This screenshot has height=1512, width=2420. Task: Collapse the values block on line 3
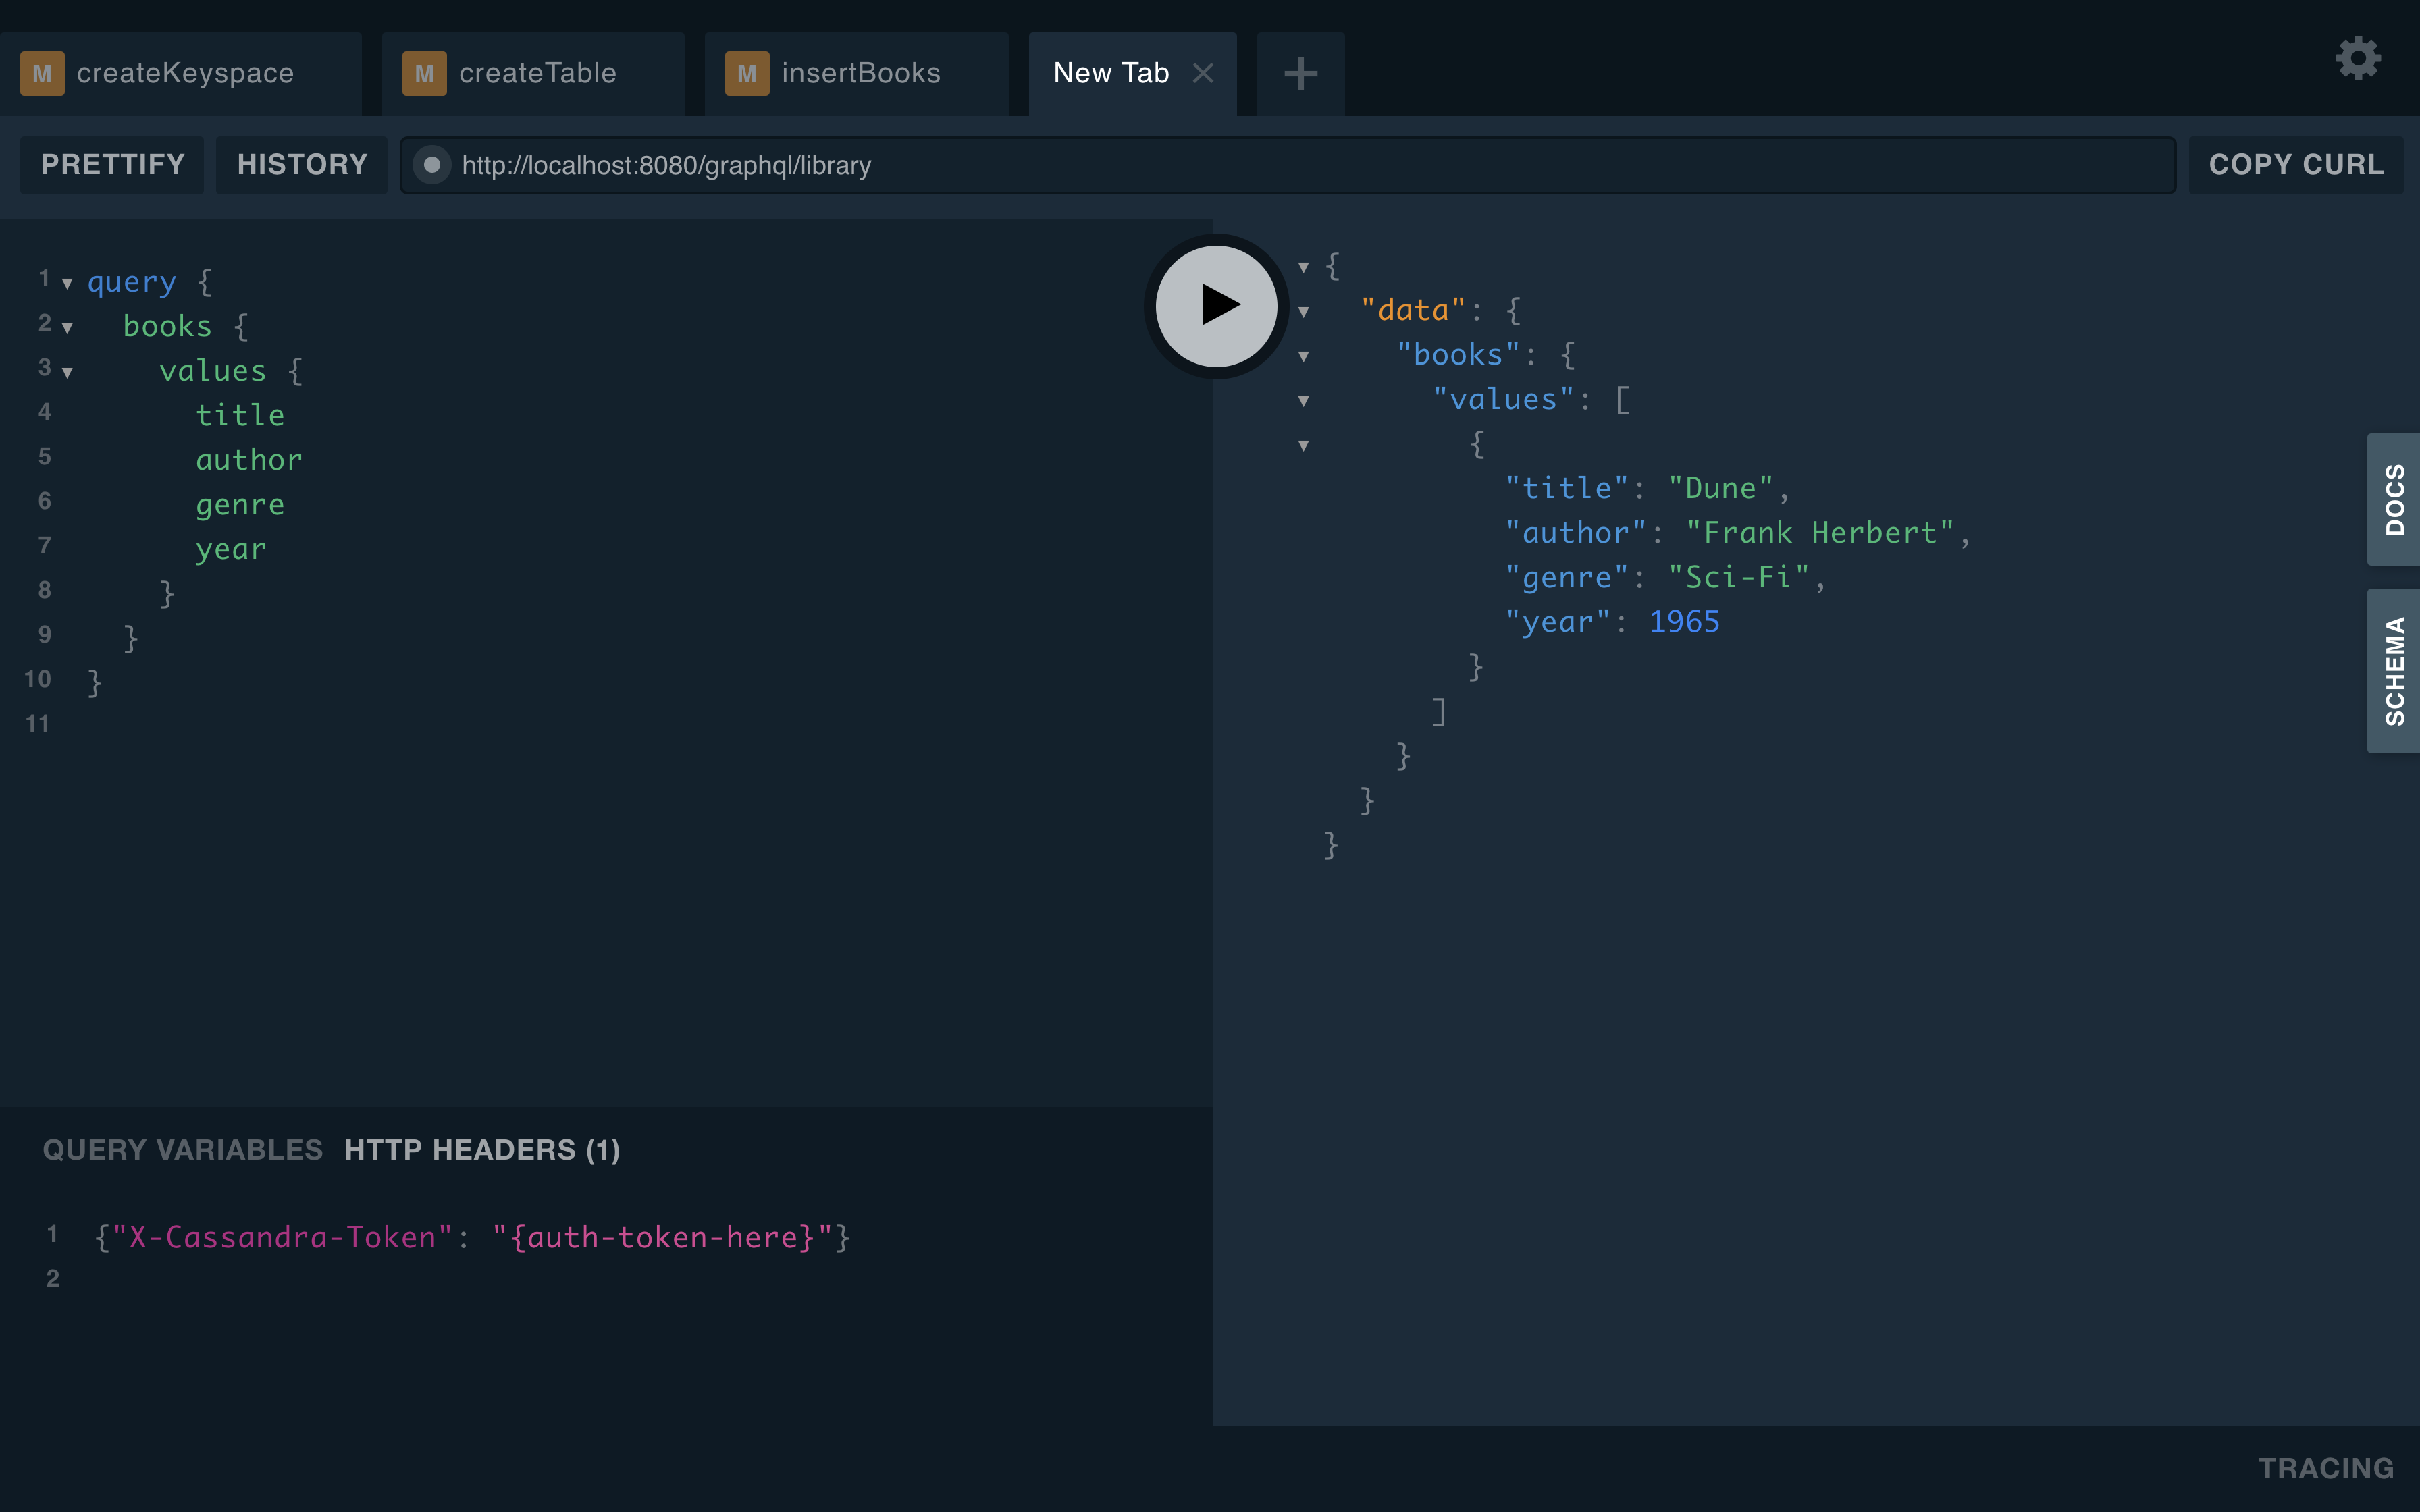click(x=67, y=373)
